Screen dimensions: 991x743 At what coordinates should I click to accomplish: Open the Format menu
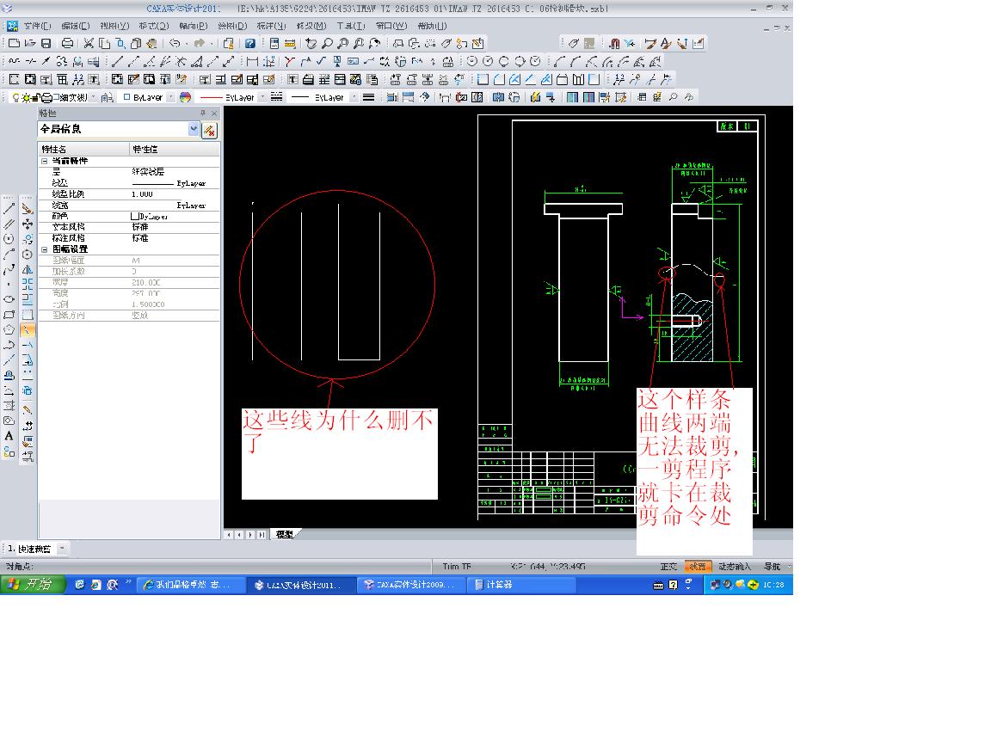click(154, 26)
